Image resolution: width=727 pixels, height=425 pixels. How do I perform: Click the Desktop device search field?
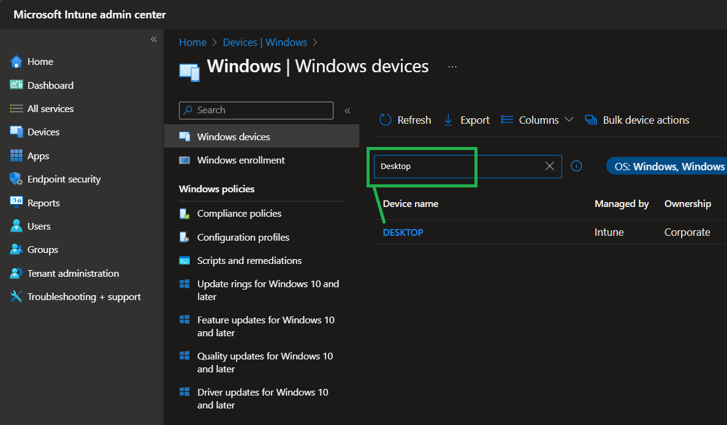460,166
